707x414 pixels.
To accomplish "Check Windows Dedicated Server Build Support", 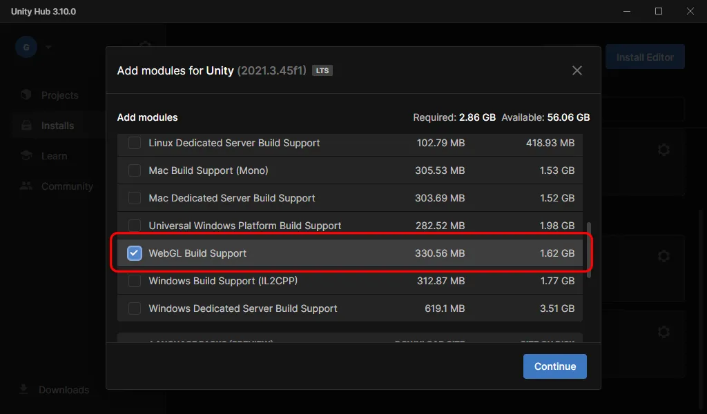I will 135,308.
